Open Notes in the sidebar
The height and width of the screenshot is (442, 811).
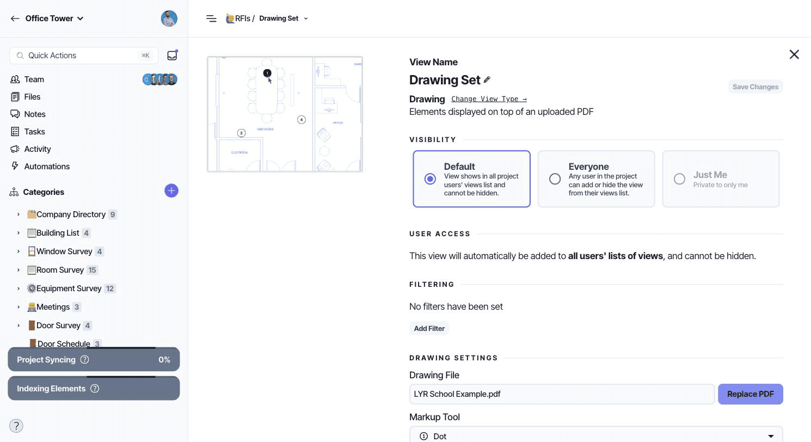pyautogui.click(x=35, y=114)
